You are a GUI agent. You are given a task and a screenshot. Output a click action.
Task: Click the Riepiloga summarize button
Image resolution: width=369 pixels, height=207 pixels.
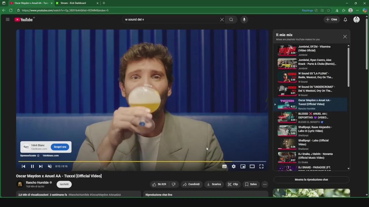pos(307,10)
